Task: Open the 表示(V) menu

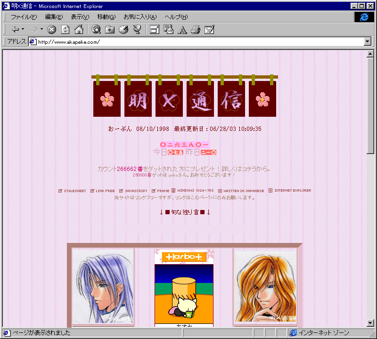Action: [80, 17]
